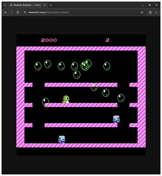The height and width of the screenshot is (176, 162).
Task: Maximize the browser window
Action: point(150,5)
